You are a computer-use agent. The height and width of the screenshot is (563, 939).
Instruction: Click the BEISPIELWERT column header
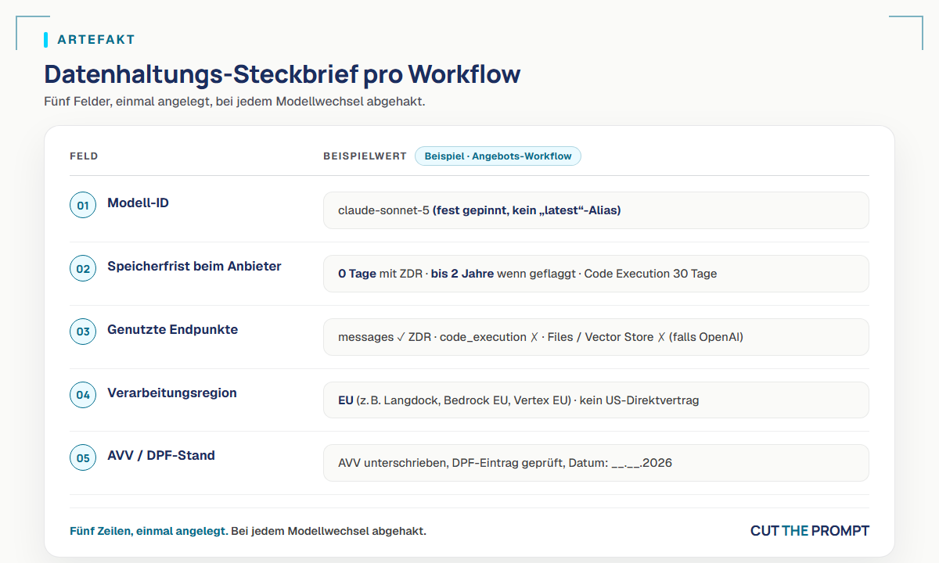coord(365,156)
